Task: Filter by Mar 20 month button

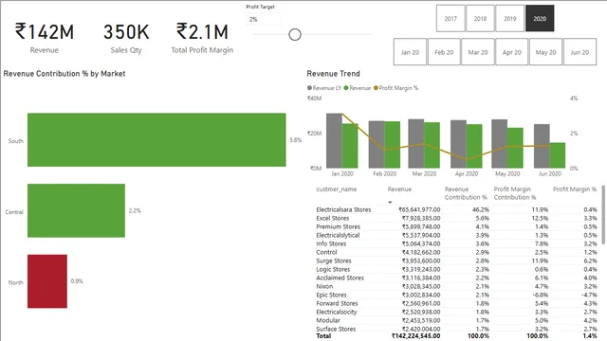Action: coord(478,52)
